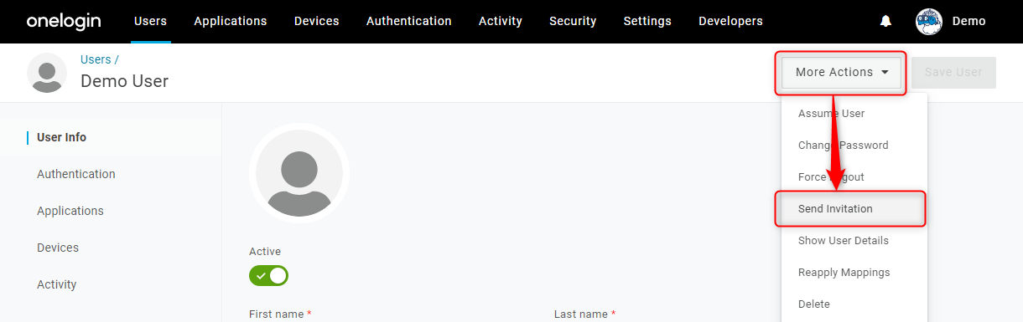Viewport: 1023px width, 322px height.
Task: Open Activity in the left sidebar
Action: click(57, 284)
